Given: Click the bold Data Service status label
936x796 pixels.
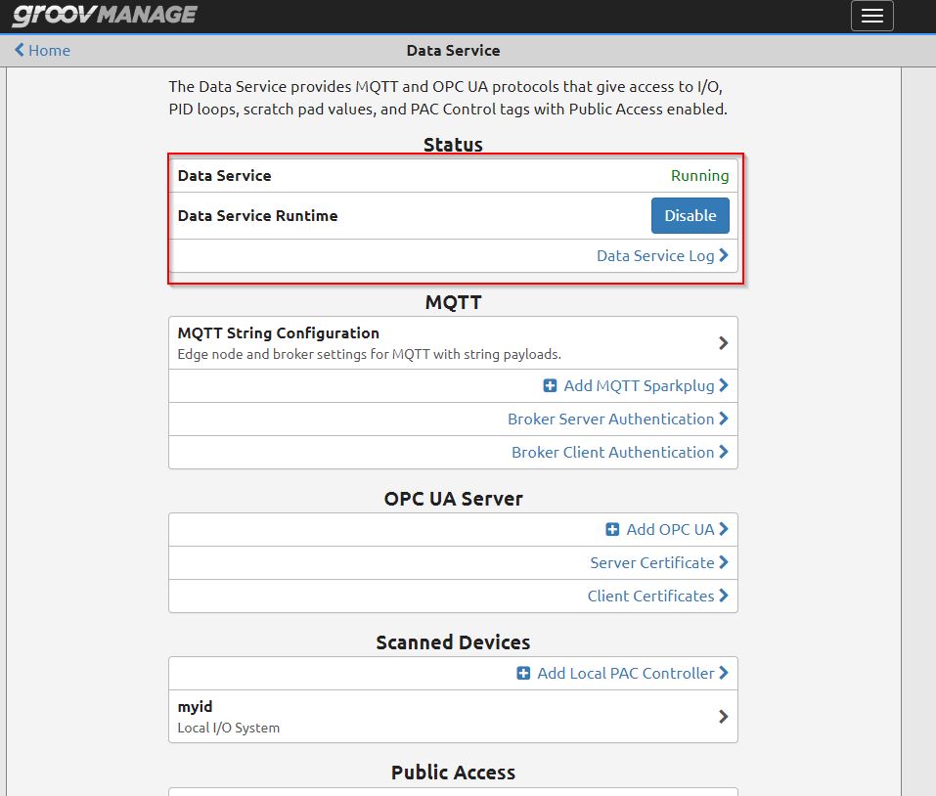Looking at the screenshot, I should (x=224, y=176).
